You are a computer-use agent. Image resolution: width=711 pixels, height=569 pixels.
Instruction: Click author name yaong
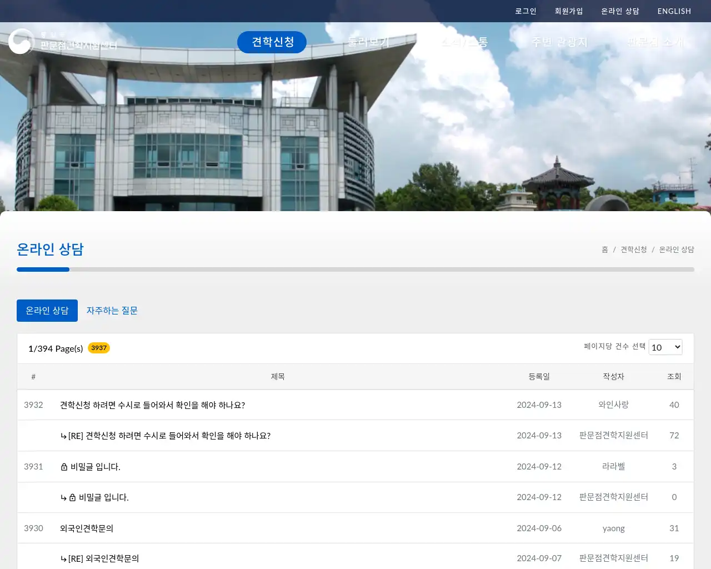[x=613, y=528]
